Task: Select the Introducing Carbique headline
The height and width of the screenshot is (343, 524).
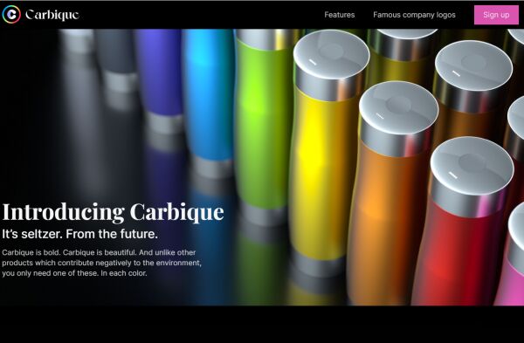Action: coord(113,212)
